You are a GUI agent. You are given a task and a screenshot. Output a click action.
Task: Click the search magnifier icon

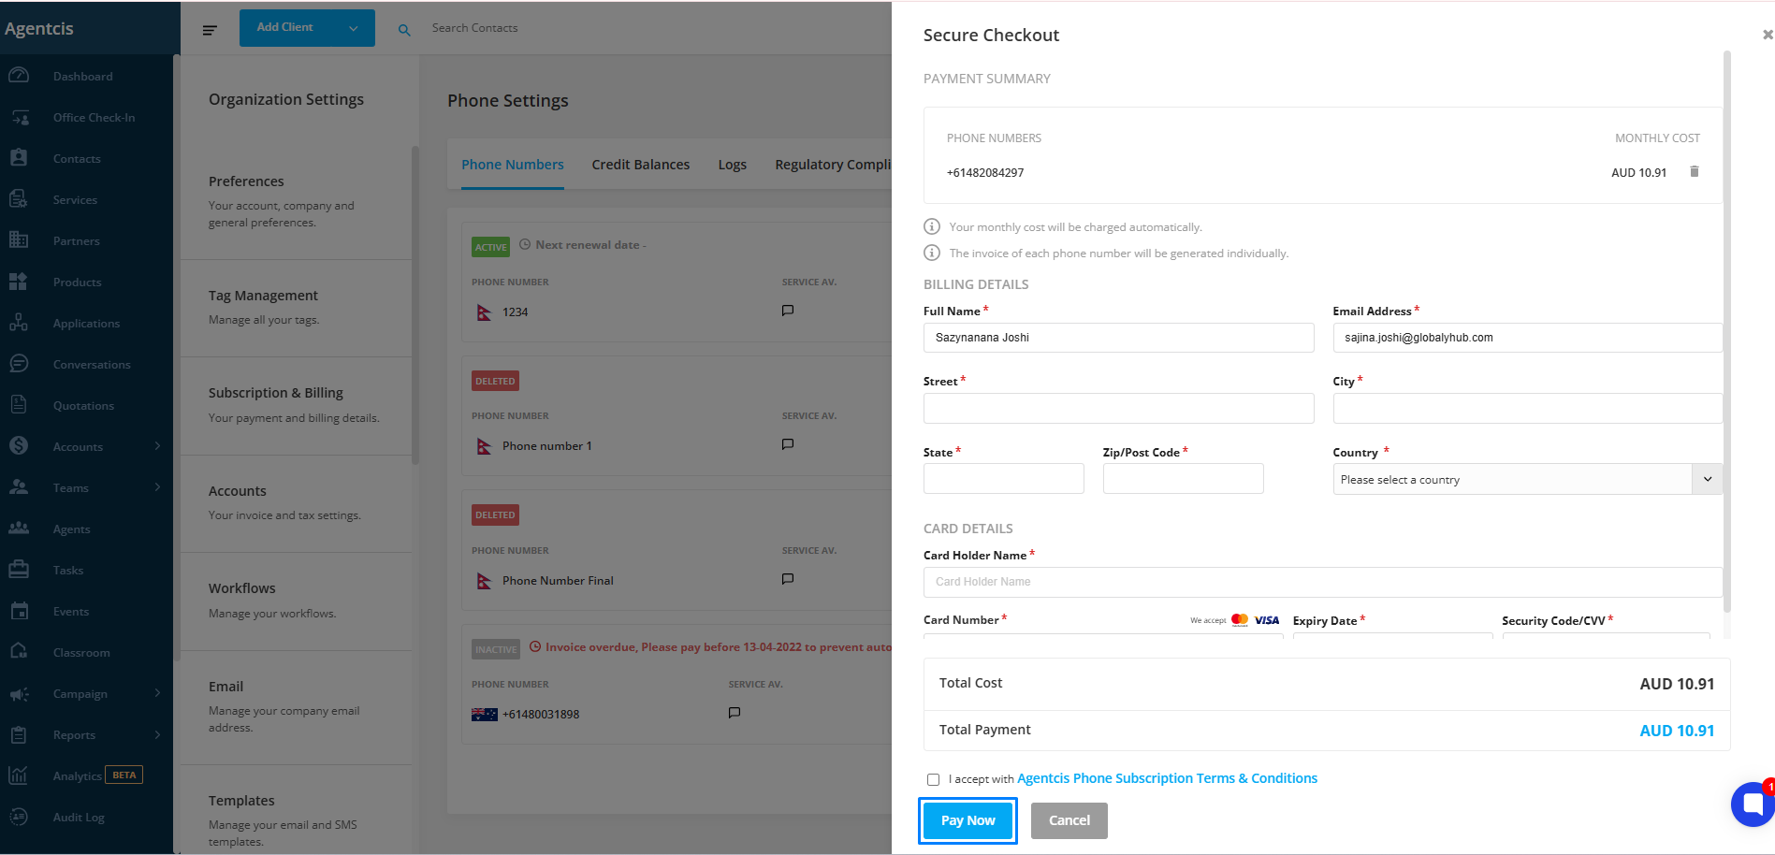pyautogui.click(x=404, y=30)
